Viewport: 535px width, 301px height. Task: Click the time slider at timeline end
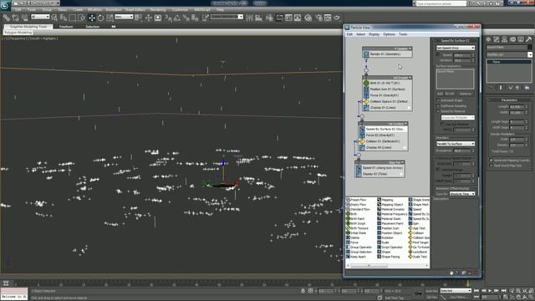468,283
